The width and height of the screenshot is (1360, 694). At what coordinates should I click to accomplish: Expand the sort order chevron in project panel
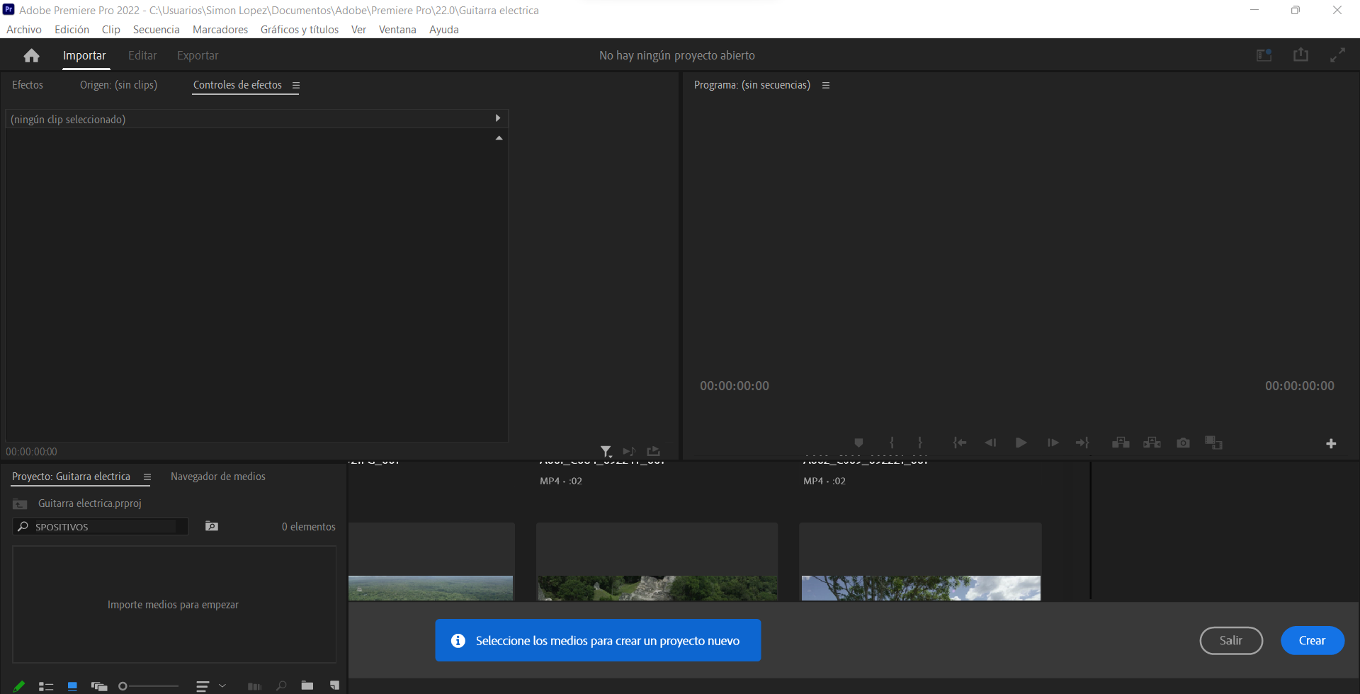[x=224, y=686]
